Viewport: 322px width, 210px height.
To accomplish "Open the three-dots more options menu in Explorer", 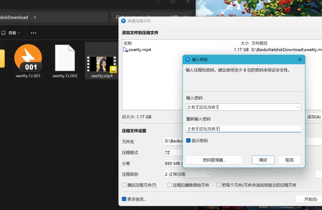I will click(x=33, y=33).
